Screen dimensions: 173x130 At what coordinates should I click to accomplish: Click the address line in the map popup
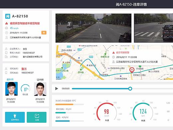tap(137, 62)
